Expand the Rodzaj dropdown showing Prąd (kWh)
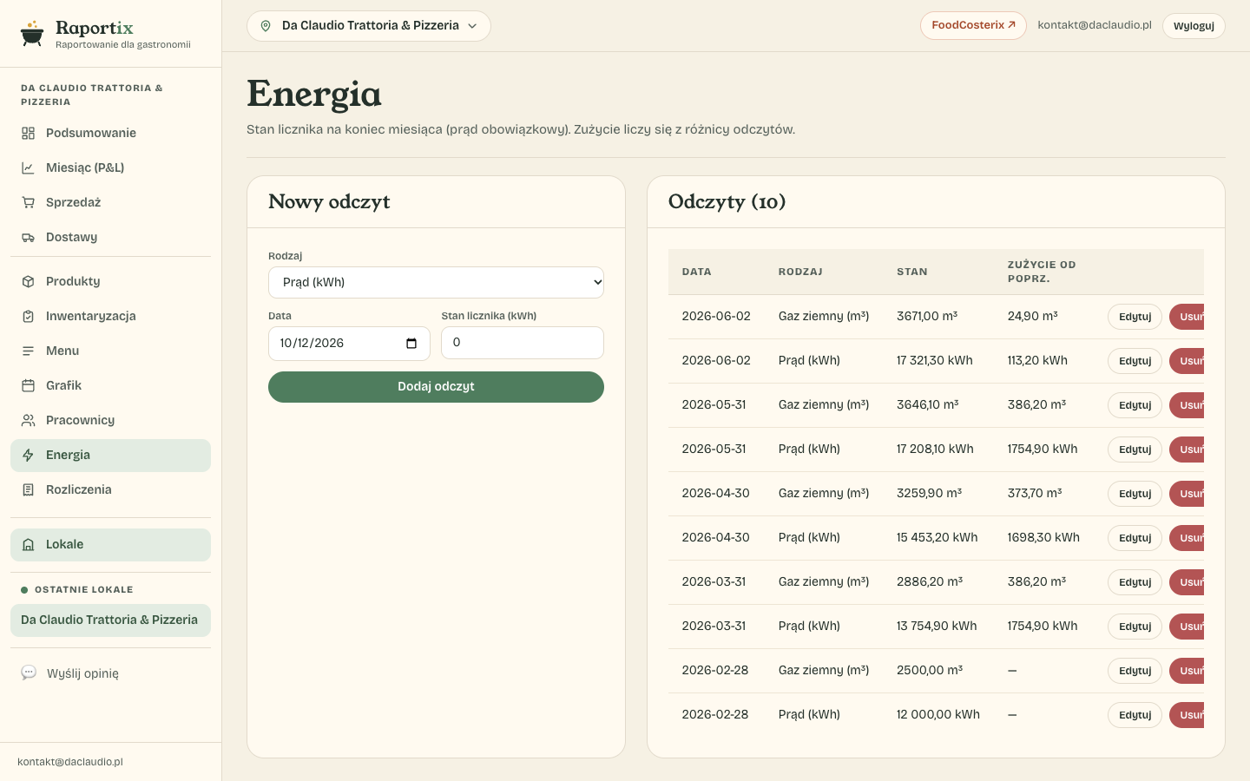 pos(436,282)
